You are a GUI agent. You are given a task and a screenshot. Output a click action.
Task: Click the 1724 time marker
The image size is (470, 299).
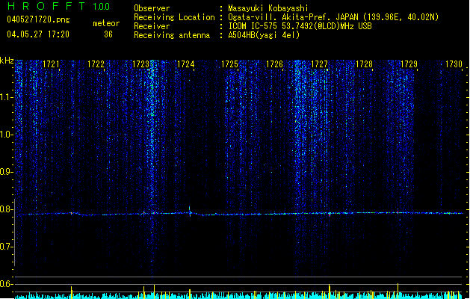pos(185,64)
